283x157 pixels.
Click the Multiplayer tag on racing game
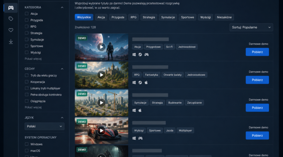(x=185, y=131)
